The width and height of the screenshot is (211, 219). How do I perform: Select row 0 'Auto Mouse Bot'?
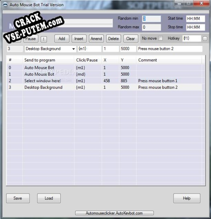click(104, 68)
